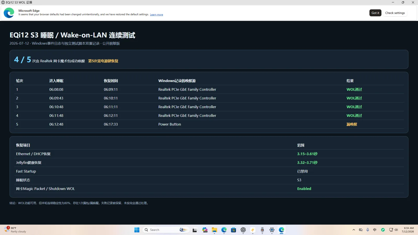Launch ChatGPT app from the taskbar
This screenshot has width=418, height=235.
tap(243, 230)
